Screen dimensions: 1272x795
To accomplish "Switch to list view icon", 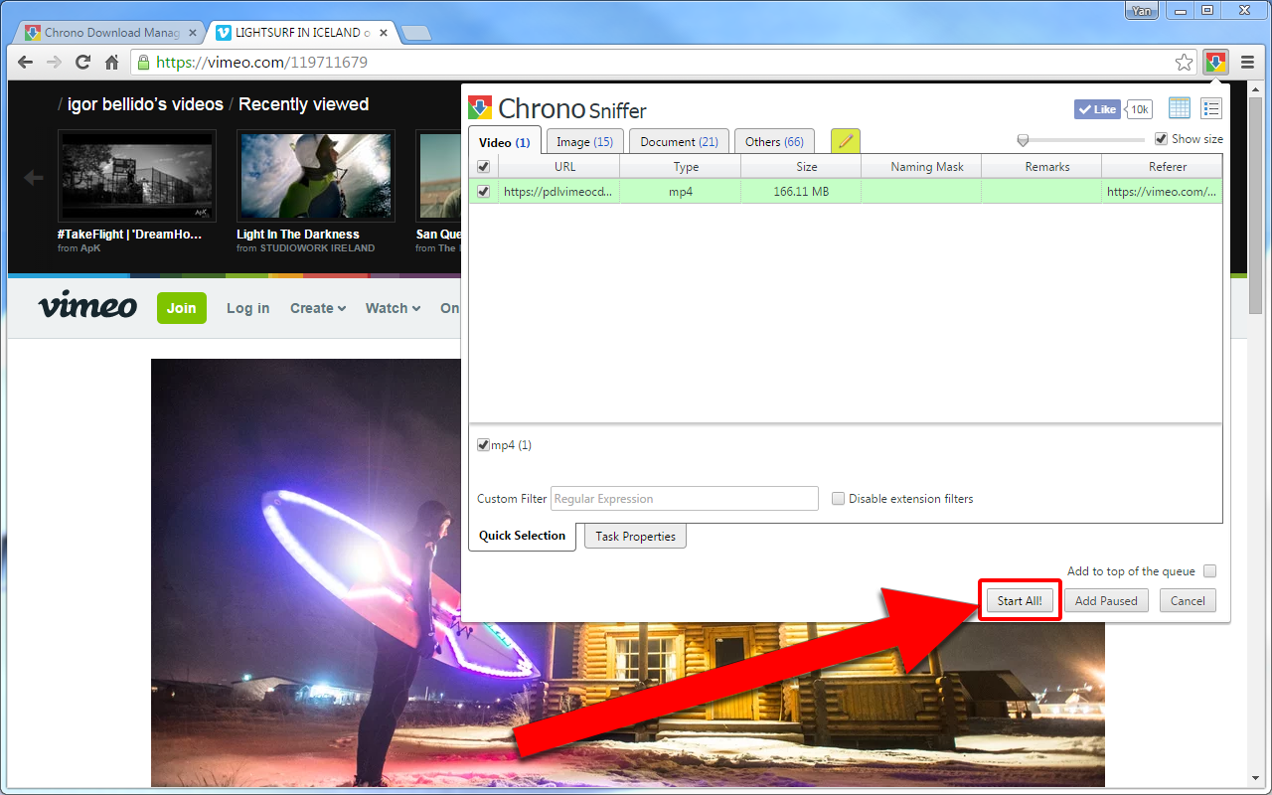I will (1210, 108).
